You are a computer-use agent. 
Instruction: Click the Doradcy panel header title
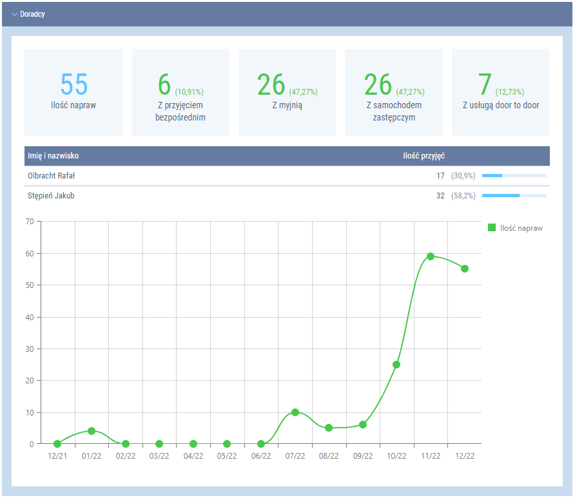pyautogui.click(x=32, y=14)
